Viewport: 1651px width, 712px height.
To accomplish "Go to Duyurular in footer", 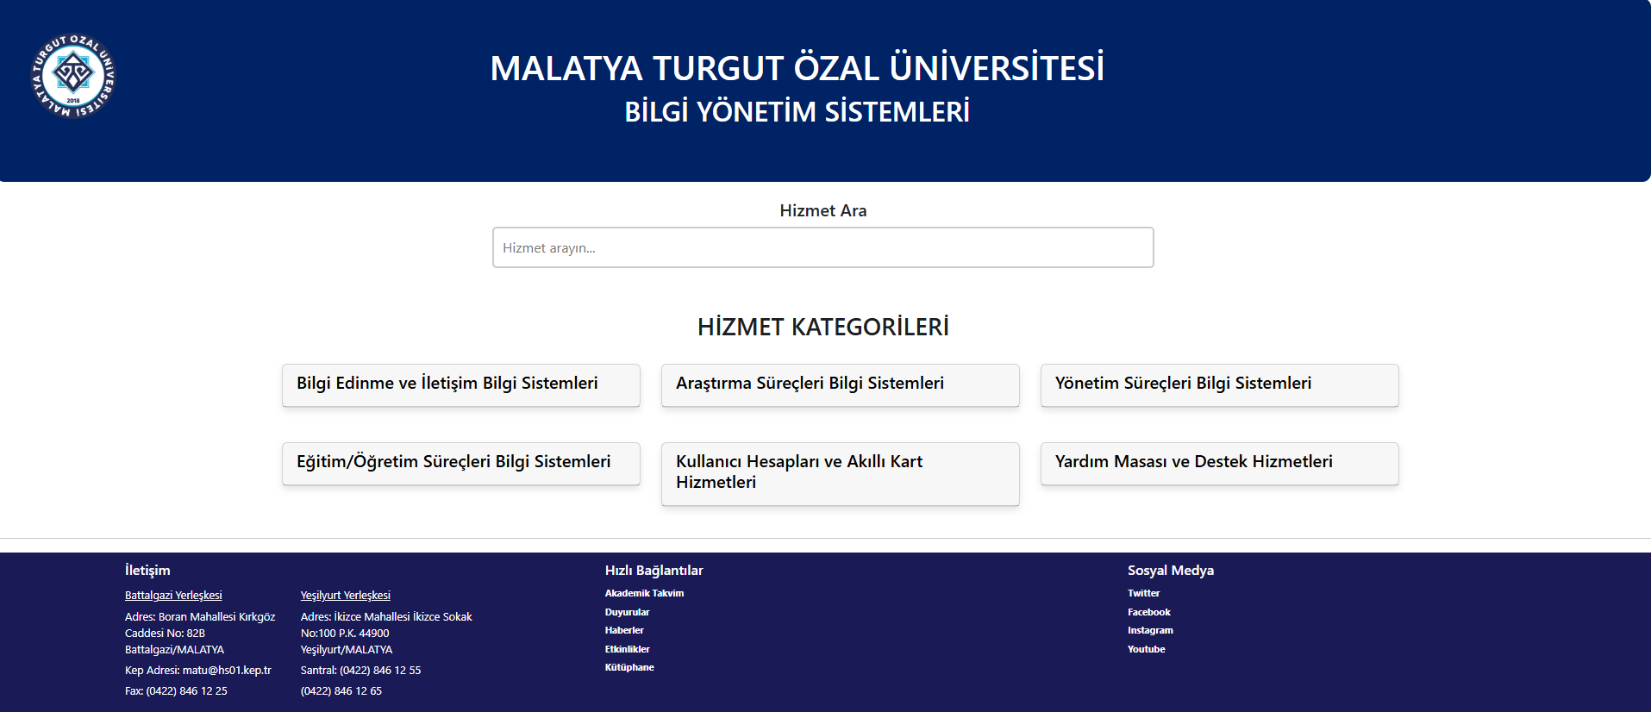I will coord(627,612).
